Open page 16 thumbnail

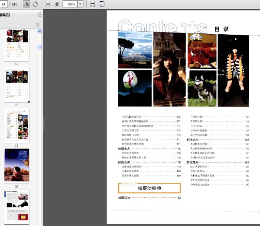[x=17, y=166]
